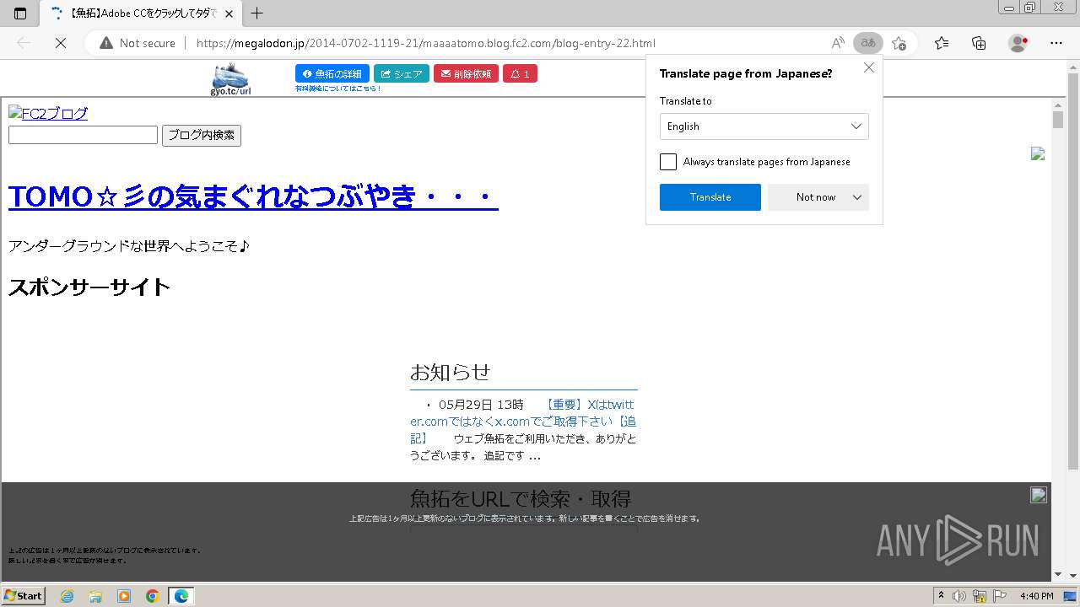Click the Not secure warning icon
1080x607 pixels.
(x=105, y=43)
